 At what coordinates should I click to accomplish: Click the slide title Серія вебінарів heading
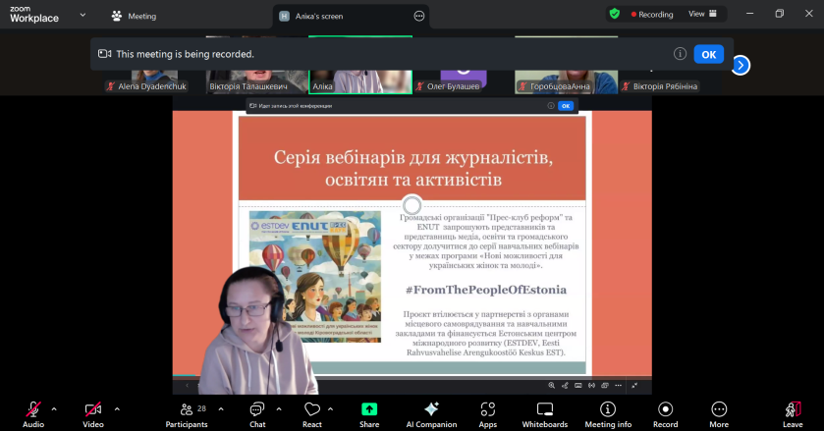pos(413,168)
